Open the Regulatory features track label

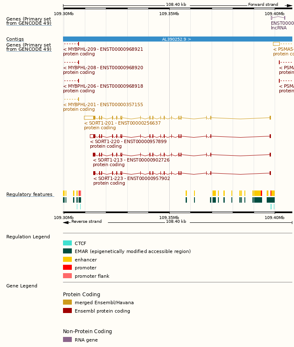[x=29, y=195]
